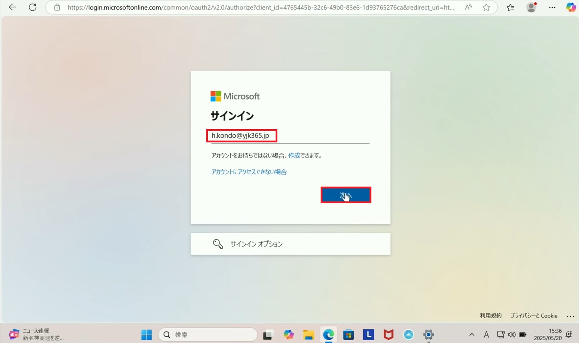The width and height of the screenshot is (579, 343).
Task: Open Microsoft Store from taskbar
Action: (348, 335)
